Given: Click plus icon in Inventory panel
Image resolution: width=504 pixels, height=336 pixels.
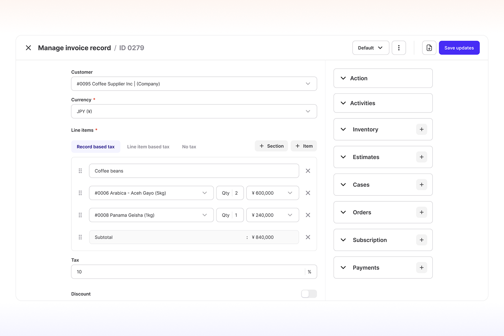Looking at the screenshot, I should click(421, 129).
